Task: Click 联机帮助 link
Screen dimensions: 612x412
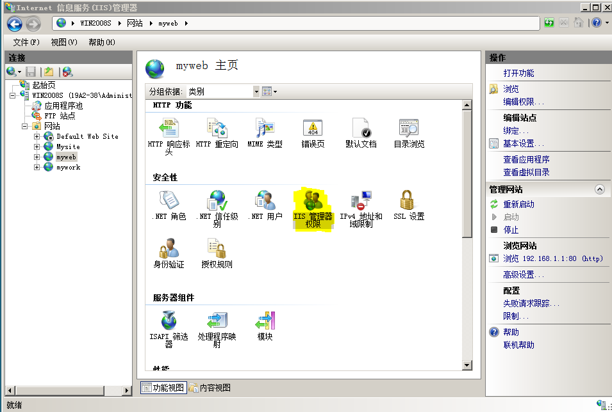Action: (x=518, y=345)
